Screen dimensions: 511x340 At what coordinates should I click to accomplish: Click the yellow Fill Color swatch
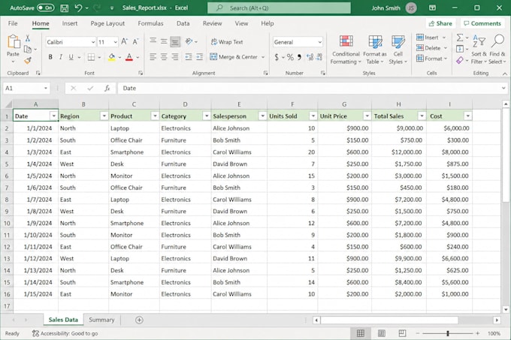point(112,57)
